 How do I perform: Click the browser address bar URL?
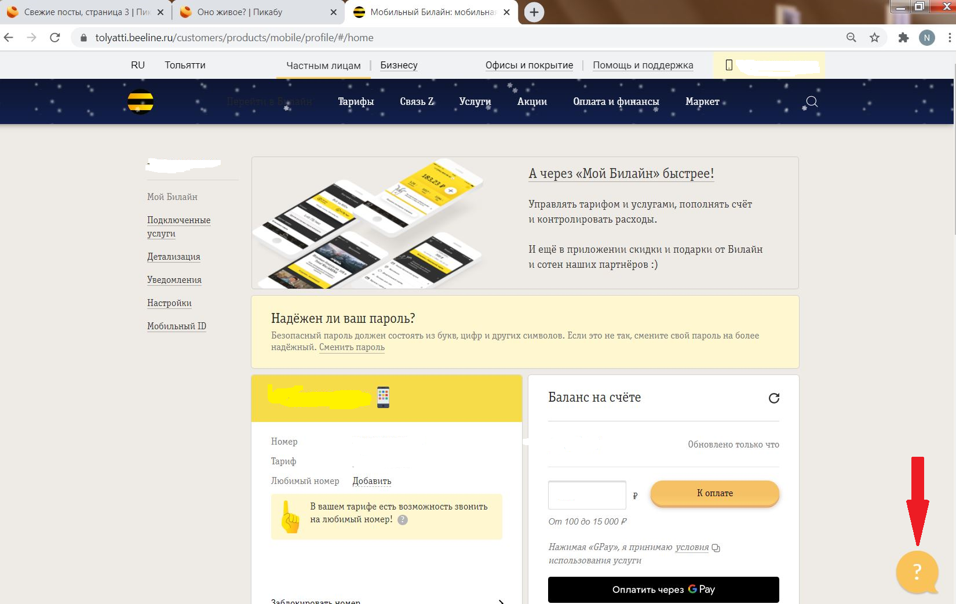[x=234, y=38]
